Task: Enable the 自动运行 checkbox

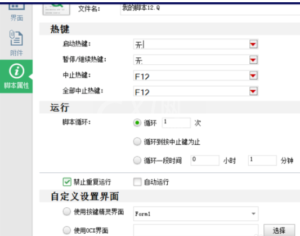Action: point(137,182)
